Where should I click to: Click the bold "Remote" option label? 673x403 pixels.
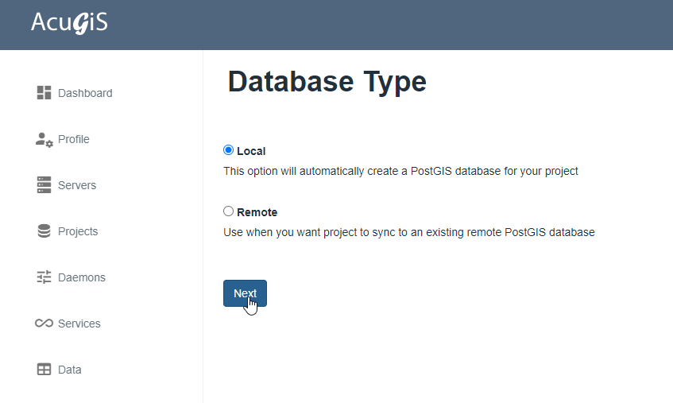(257, 212)
